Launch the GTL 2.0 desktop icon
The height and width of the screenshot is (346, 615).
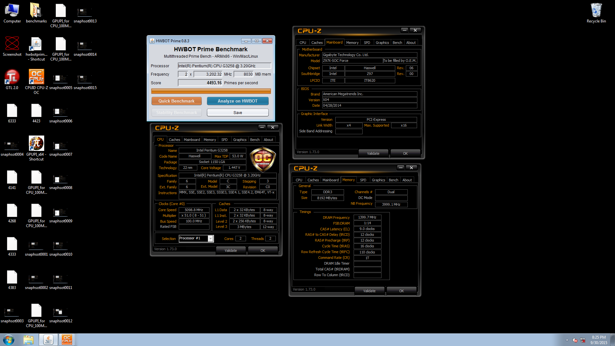click(x=12, y=79)
